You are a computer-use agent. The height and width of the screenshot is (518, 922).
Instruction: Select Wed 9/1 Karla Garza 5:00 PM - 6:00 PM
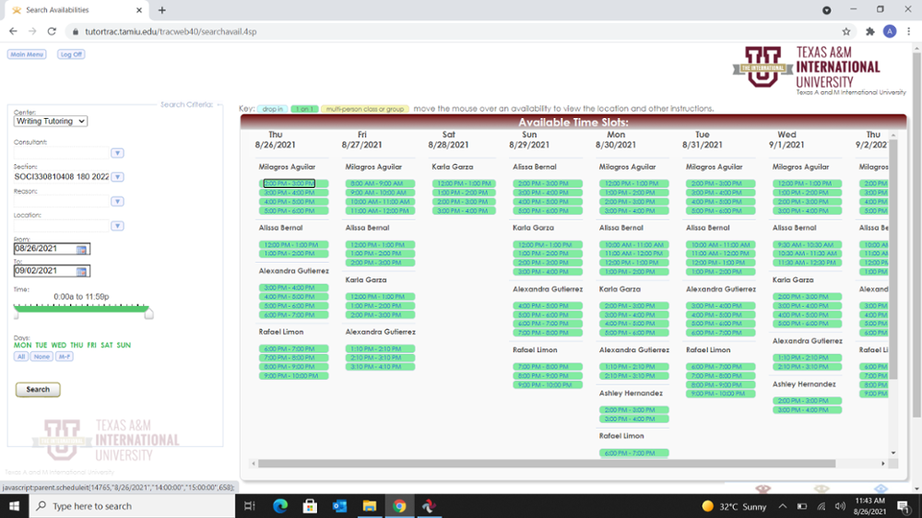(x=807, y=324)
